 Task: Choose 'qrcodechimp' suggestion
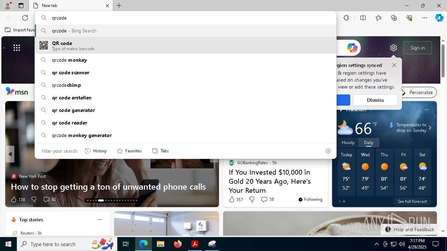[x=185, y=85]
